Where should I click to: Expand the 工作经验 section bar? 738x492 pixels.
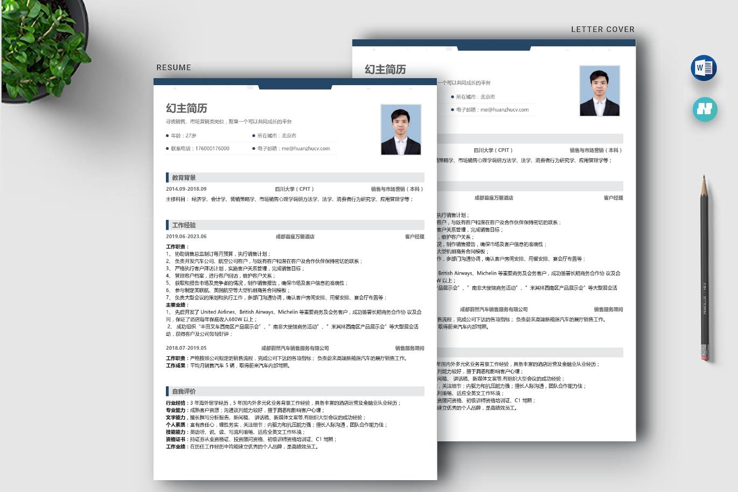294,225
